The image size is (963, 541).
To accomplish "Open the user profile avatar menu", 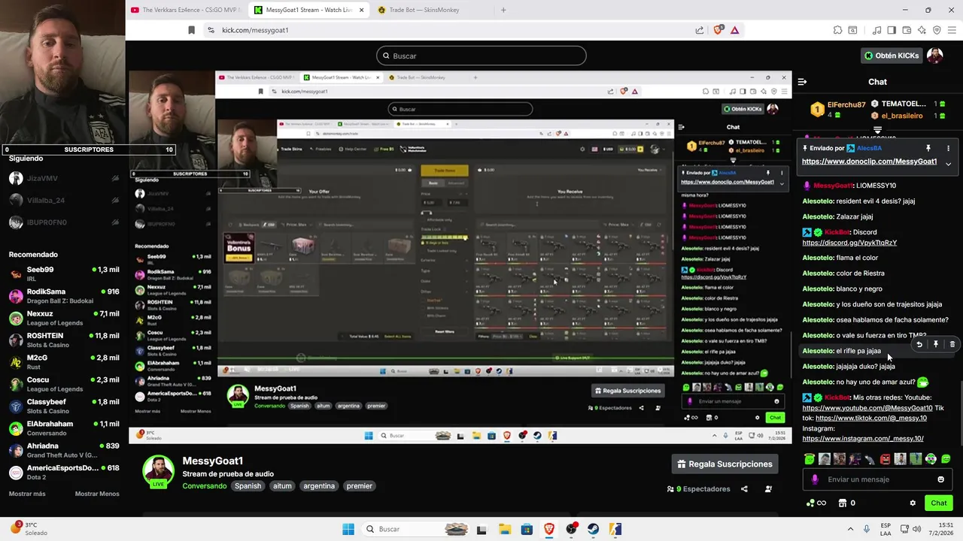I will tap(934, 56).
